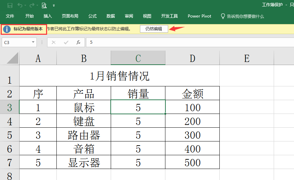Select the title cell 1月销售情况

119,76
